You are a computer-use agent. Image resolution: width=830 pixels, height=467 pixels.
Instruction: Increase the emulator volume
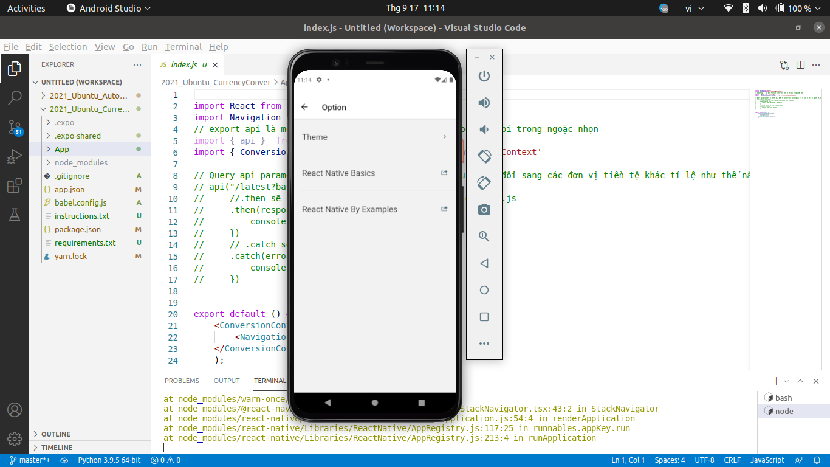(484, 102)
